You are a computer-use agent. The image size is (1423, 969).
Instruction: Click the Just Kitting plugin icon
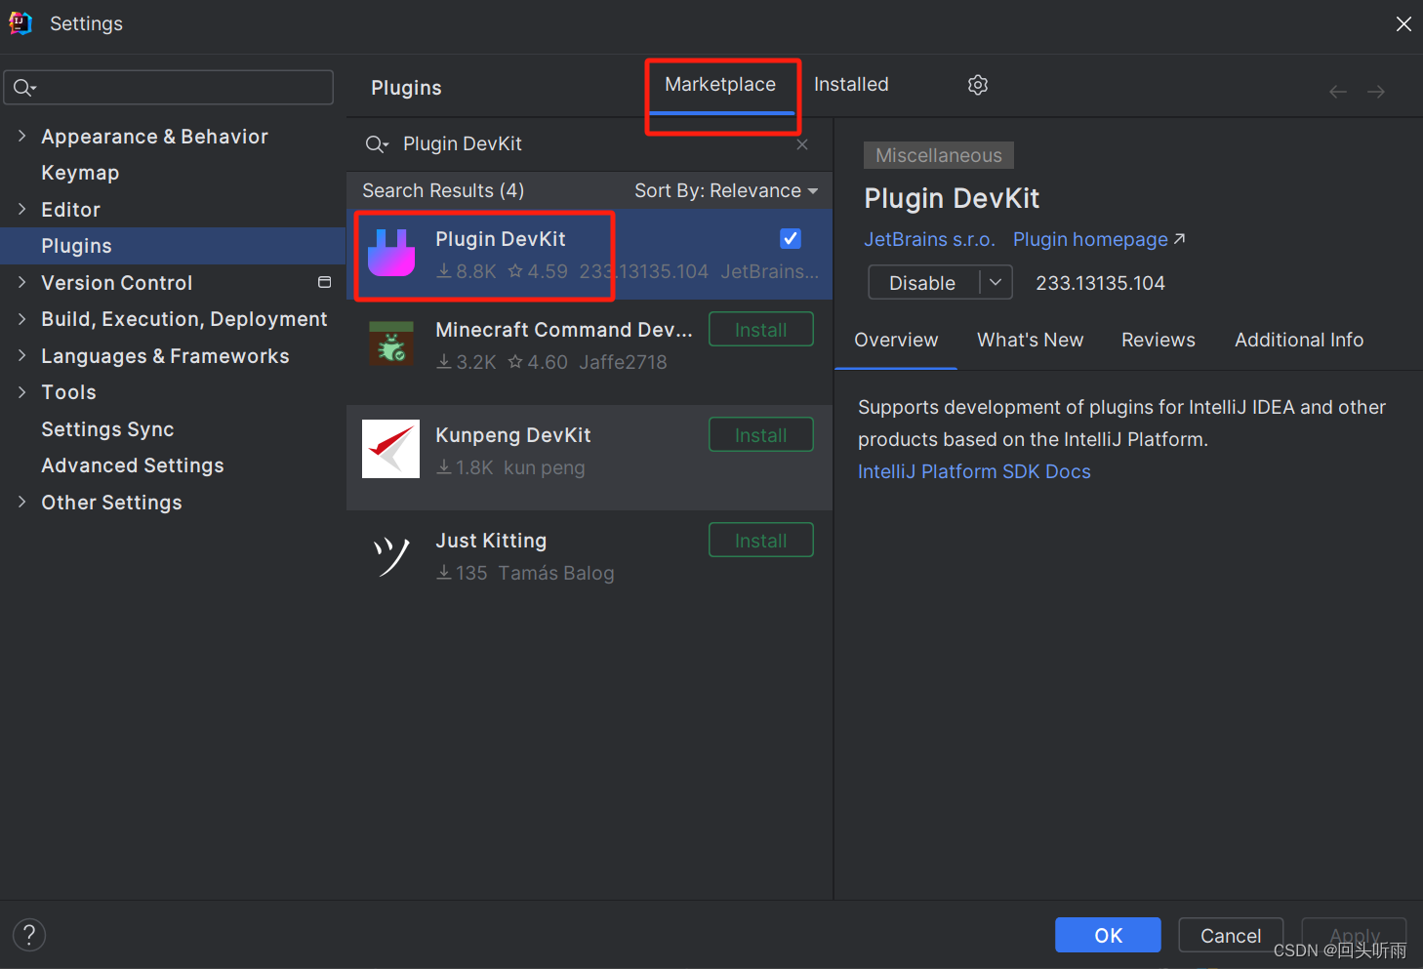[x=391, y=555]
